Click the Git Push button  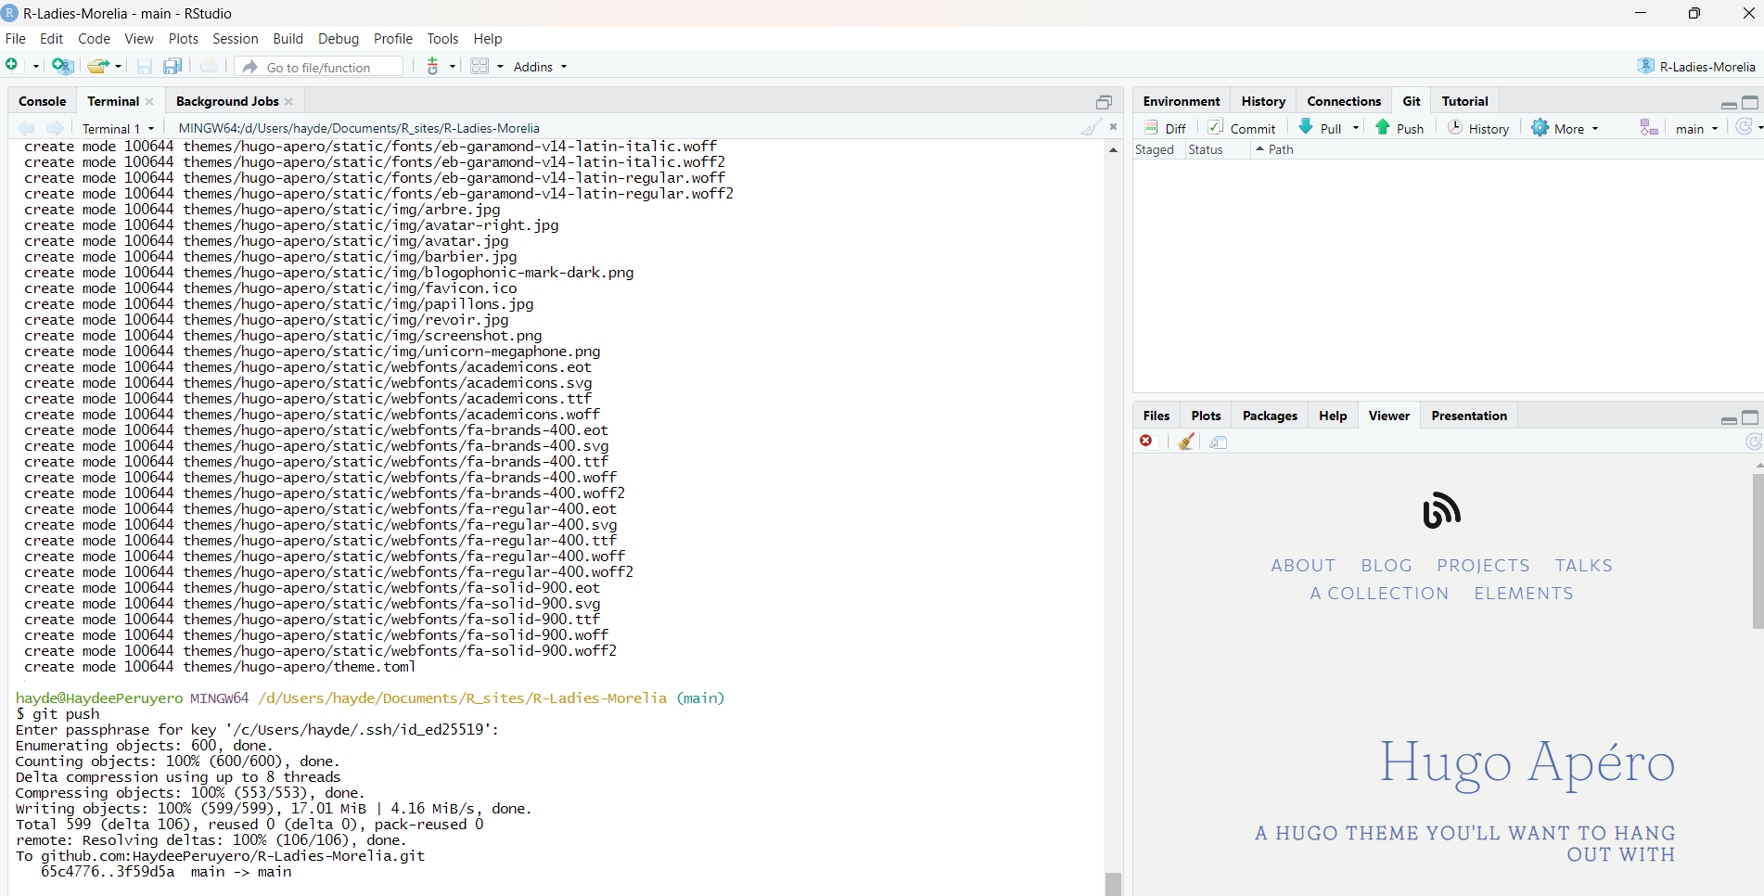(1400, 128)
